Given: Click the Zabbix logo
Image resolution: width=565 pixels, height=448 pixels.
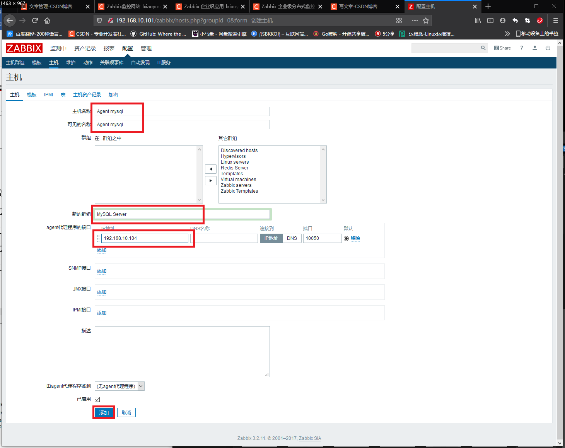Looking at the screenshot, I should coord(24,48).
